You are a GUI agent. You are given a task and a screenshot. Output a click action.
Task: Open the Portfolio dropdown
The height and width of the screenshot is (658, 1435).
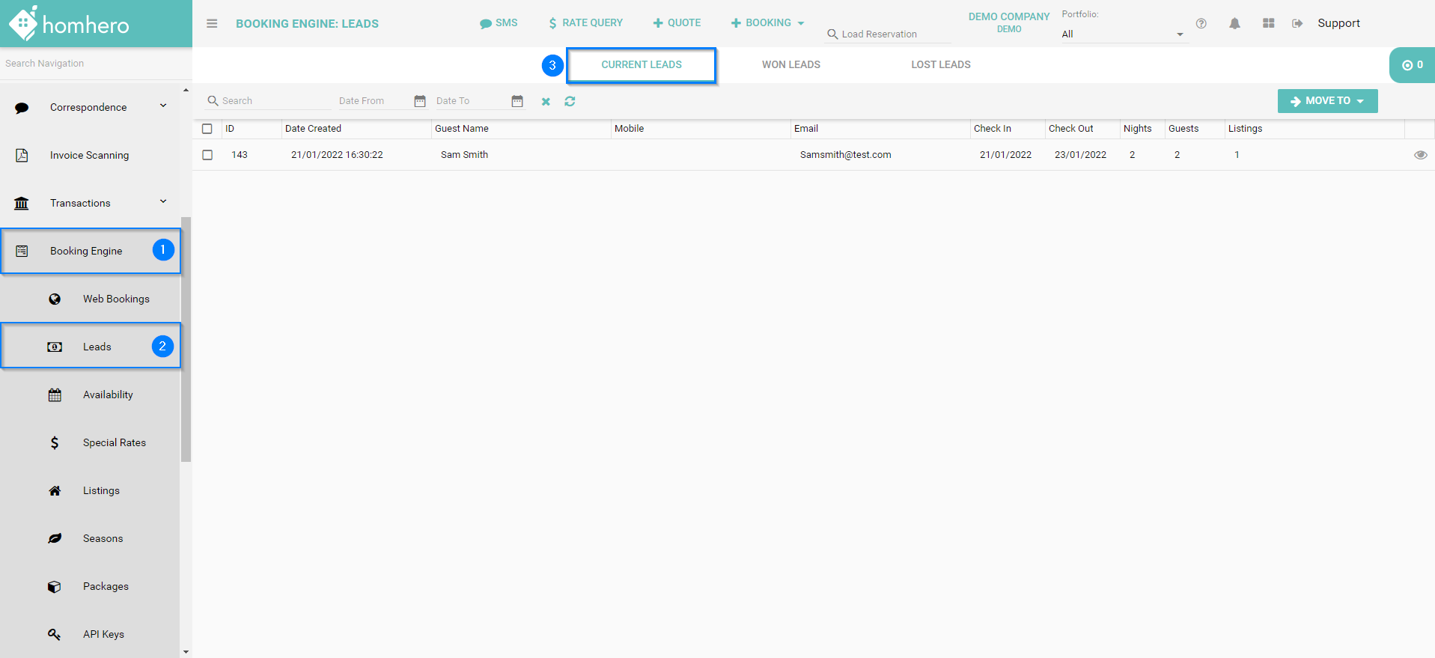[x=1123, y=34]
